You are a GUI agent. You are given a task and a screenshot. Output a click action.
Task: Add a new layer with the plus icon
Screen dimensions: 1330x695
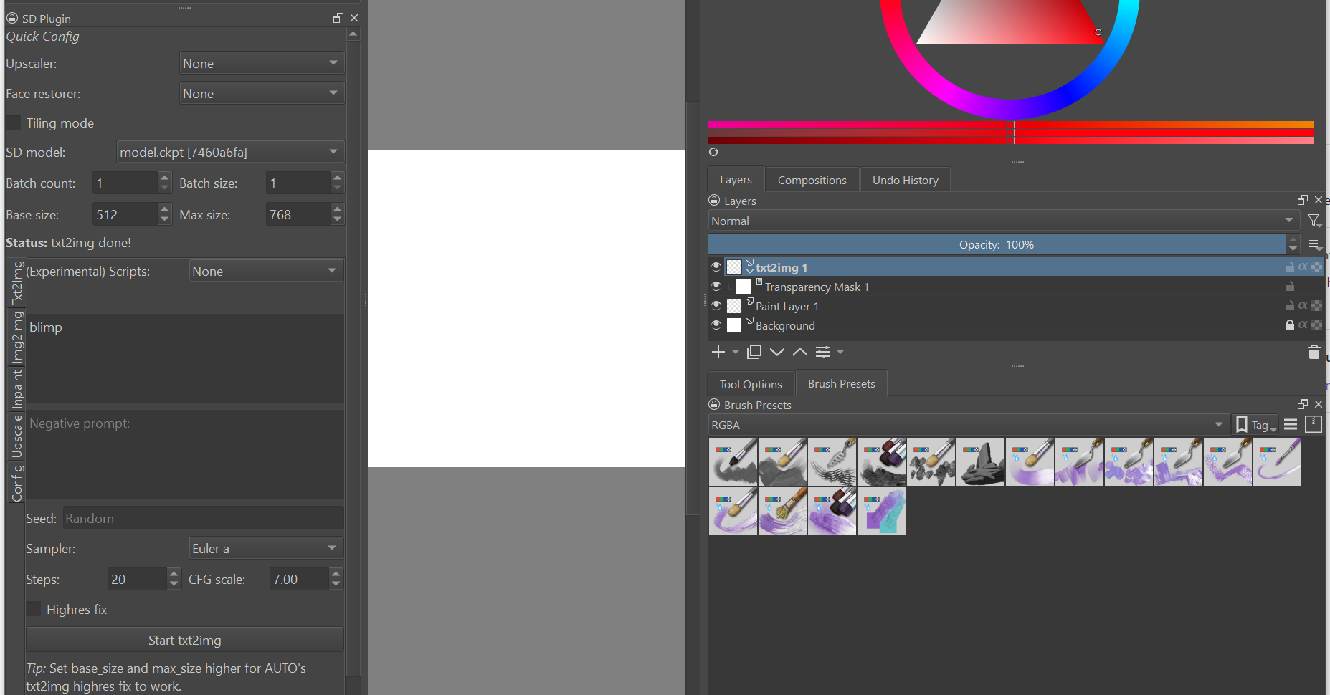[718, 352]
